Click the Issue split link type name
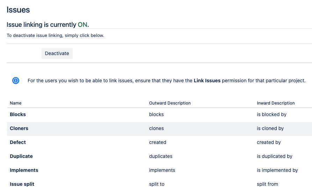 pos(22,184)
